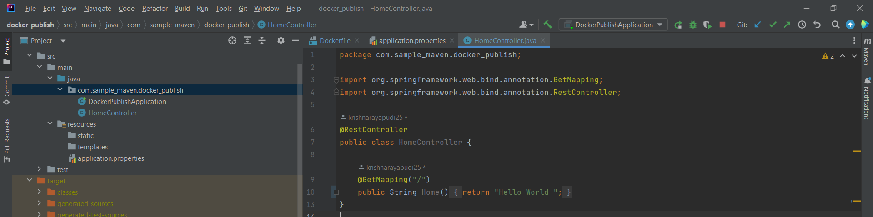The image size is (873, 217).
Task: Click krishnarayapudi25 author hint above @RestController
Action: pos(374,117)
